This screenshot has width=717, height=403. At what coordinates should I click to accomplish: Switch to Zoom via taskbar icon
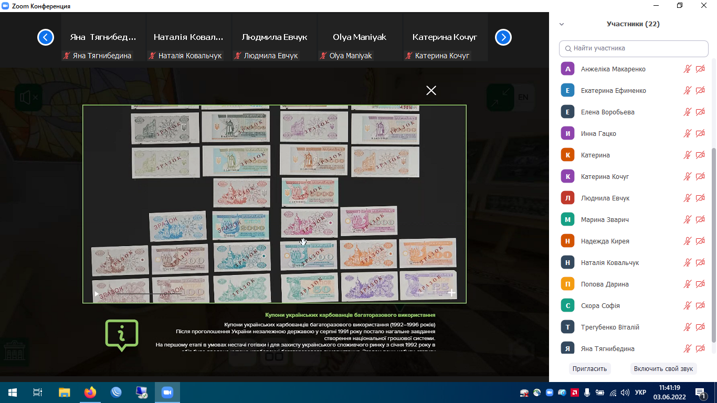[x=167, y=393]
